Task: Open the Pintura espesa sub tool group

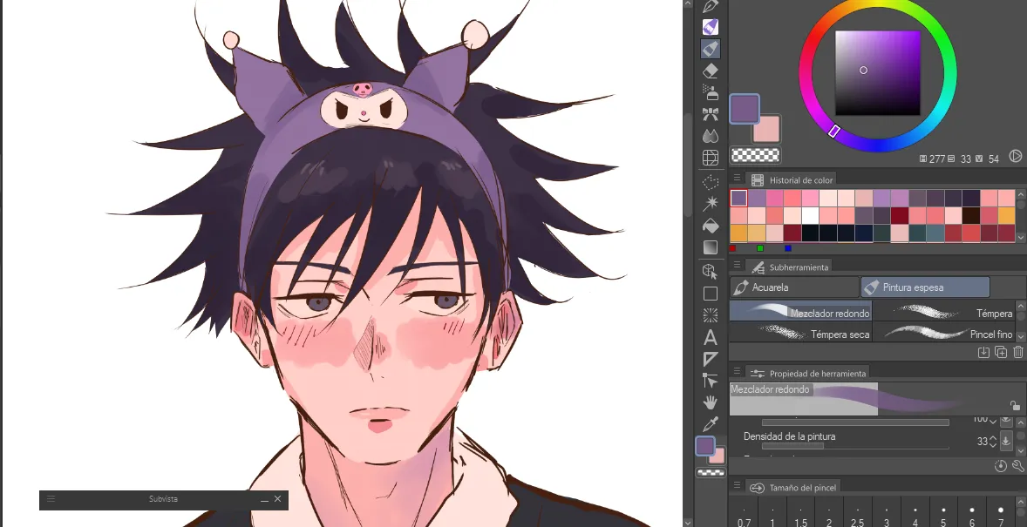Action: coord(926,287)
